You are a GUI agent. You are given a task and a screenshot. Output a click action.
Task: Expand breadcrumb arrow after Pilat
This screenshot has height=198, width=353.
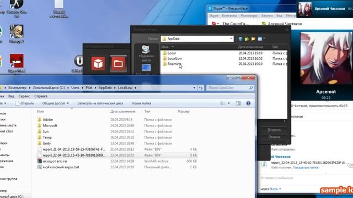[95, 88]
